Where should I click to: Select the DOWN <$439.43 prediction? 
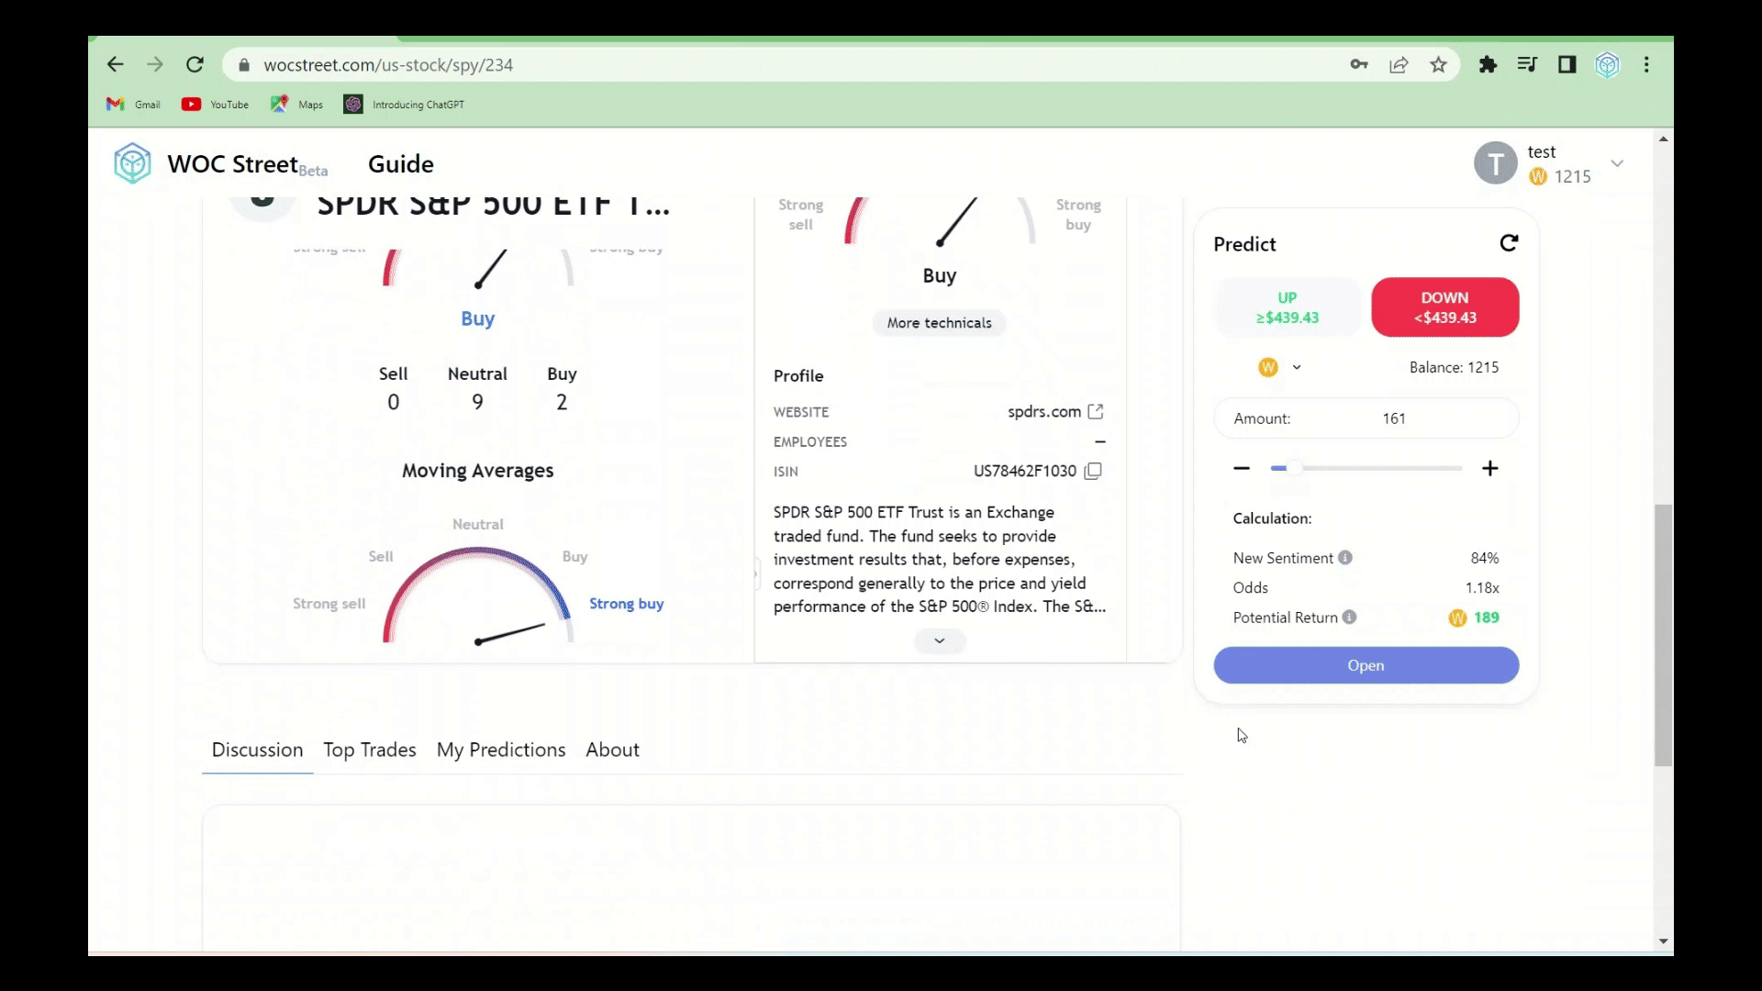[1444, 307]
